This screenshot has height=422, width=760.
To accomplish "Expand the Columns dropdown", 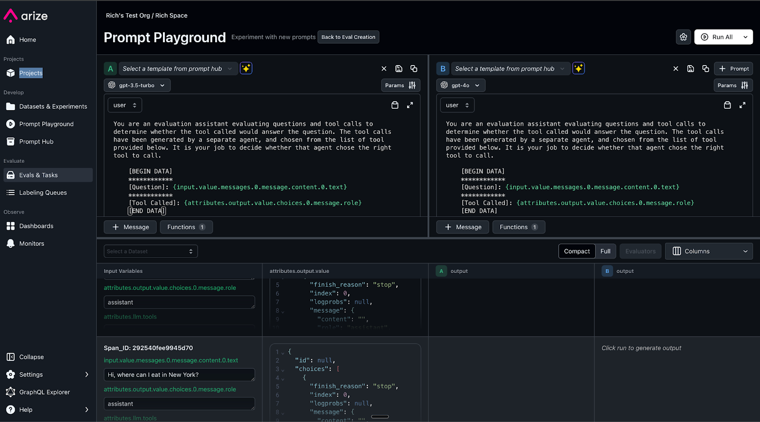I will 709,251.
